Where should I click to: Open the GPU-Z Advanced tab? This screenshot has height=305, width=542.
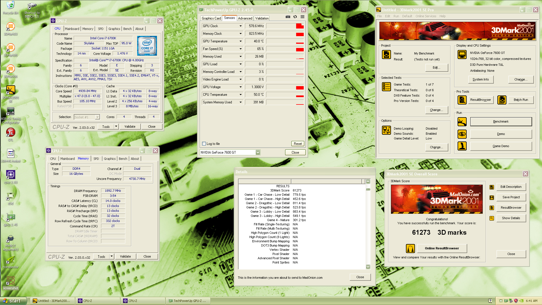[x=245, y=18]
